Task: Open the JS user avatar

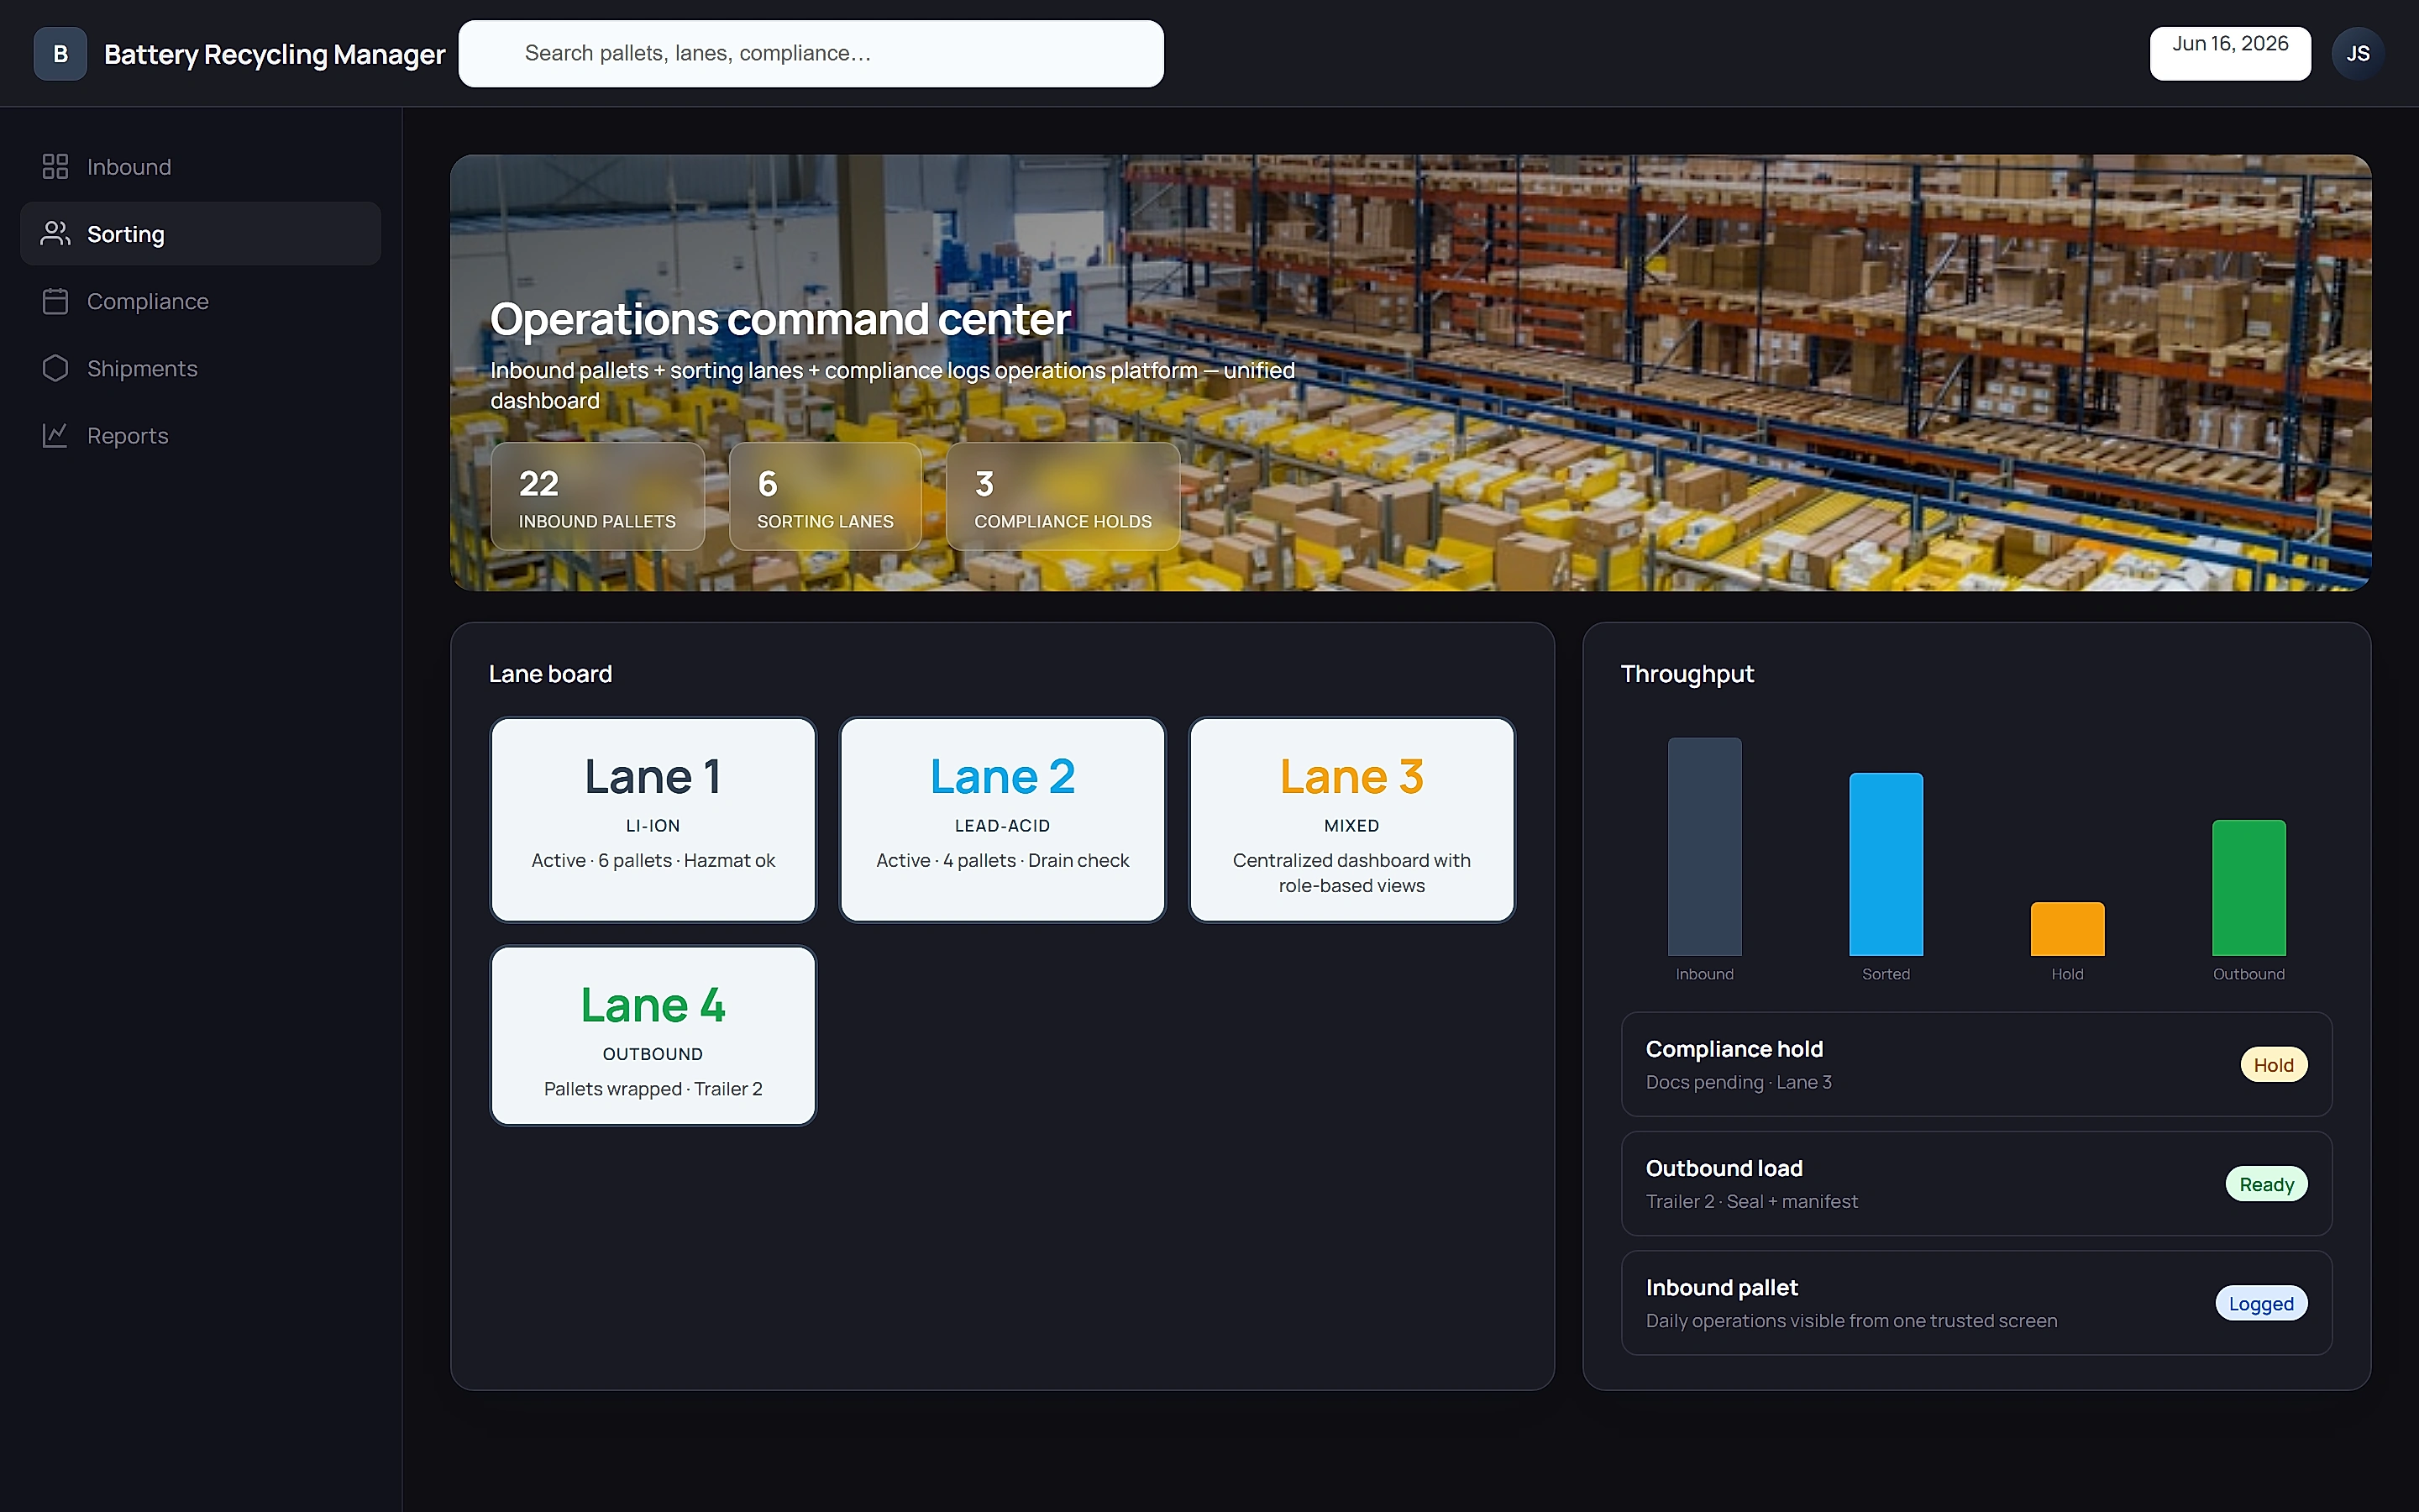Action: coord(2358,53)
